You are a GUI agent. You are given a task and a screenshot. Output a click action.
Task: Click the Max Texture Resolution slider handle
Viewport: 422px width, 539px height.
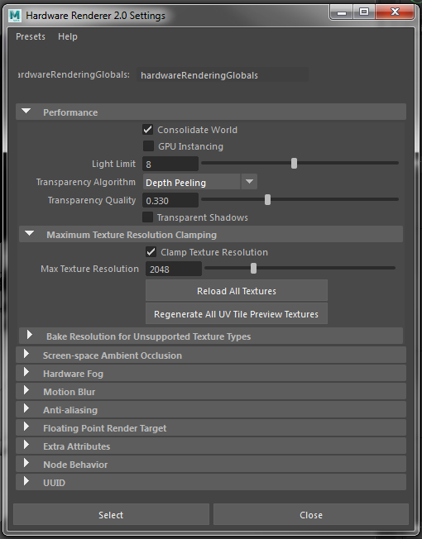pyautogui.click(x=253, y=269)
